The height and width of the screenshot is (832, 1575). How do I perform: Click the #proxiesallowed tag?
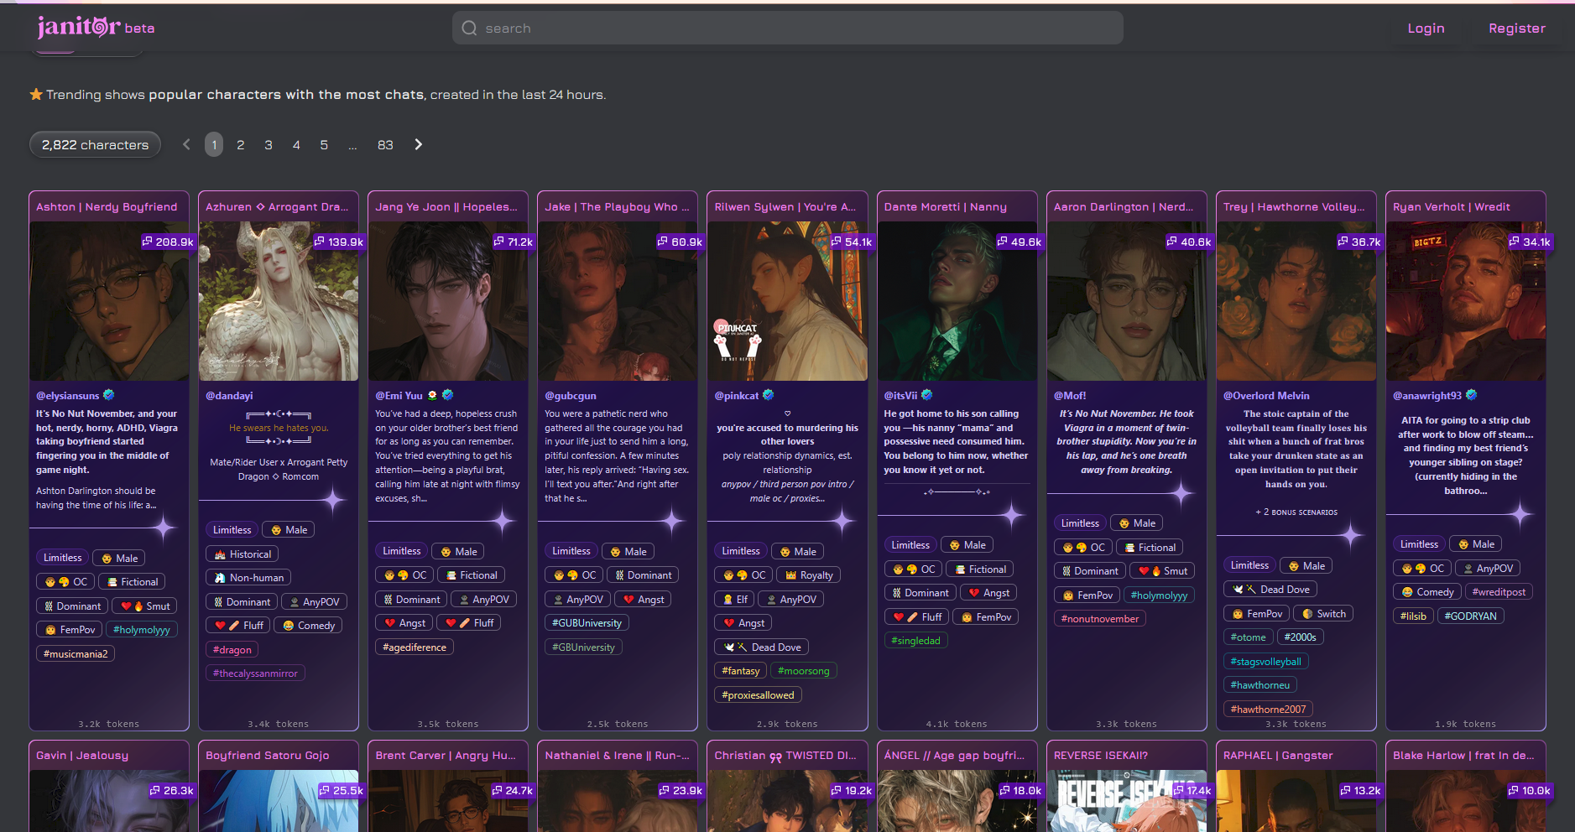point(758,694)
